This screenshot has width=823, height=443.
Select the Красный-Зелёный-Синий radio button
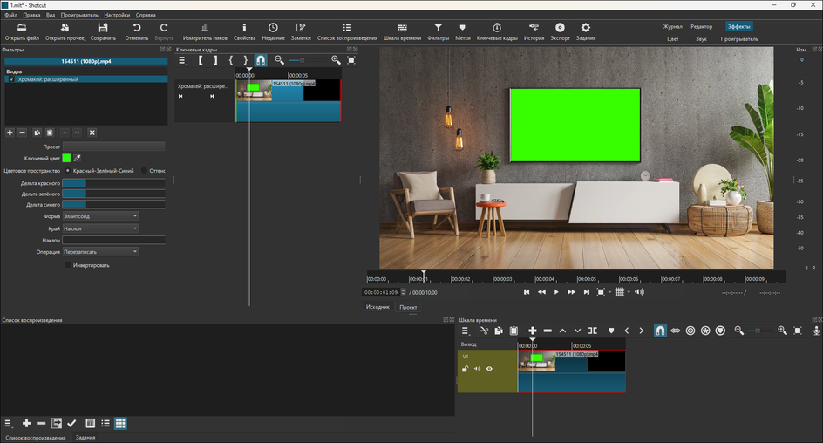(x=69, y=171)
